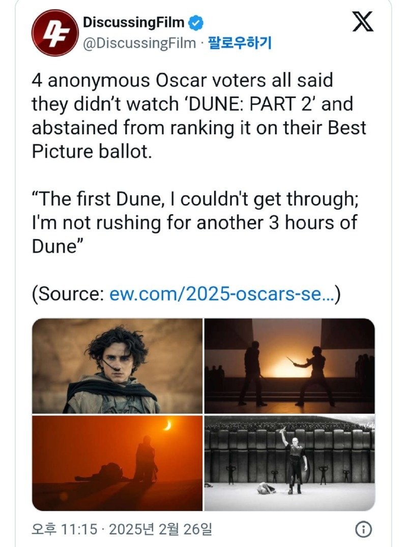Follow the account via 팔로우하기

tap(240, 43)
